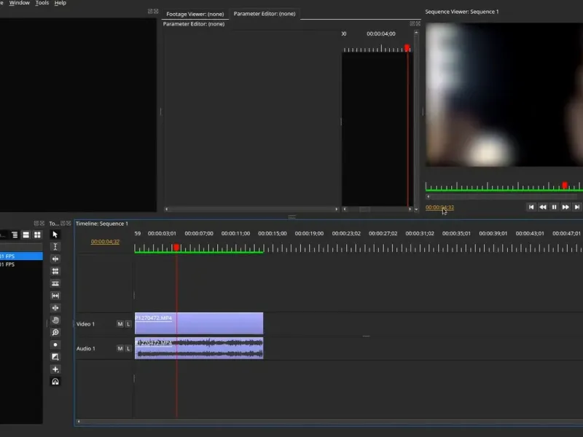This screenshot has width=583, height=437.
Task: Switch project panel to list view
Action: [x=26, y=235]
